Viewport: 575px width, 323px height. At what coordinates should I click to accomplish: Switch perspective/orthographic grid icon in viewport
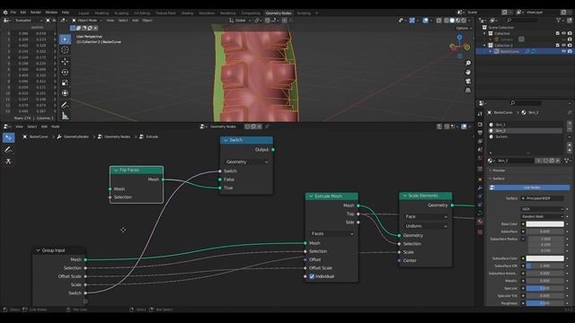coord(468,90)
